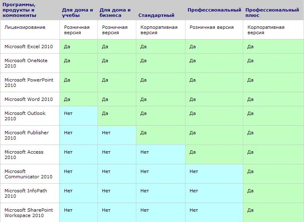Screen dimensions: 304x222
Task: Click 'Да' for Word in Для дома и бизнеса
Action: click(105, 99)
